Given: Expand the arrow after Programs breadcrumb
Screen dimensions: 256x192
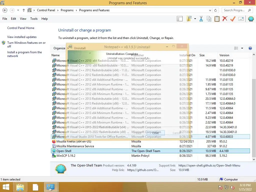Looking at the screenshot, I should [76, 10].
